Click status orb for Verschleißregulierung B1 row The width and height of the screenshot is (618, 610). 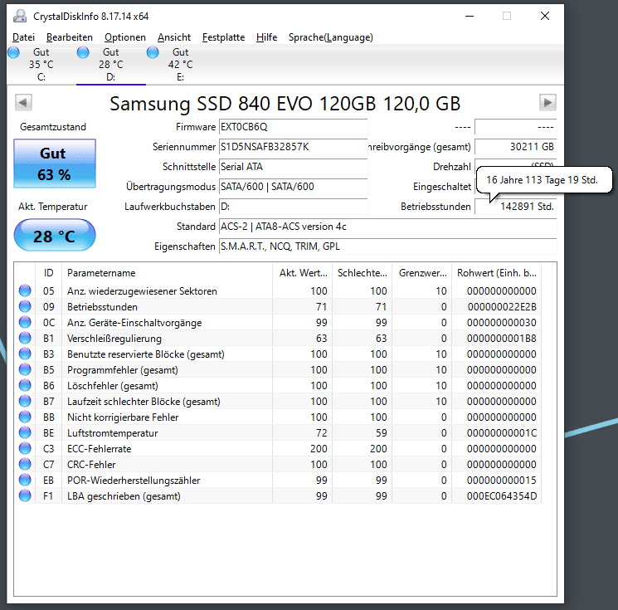coord(25,338)
